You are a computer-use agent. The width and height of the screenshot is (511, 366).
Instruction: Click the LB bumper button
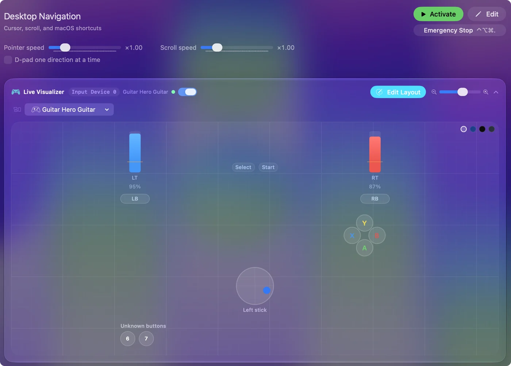(135, 199)
